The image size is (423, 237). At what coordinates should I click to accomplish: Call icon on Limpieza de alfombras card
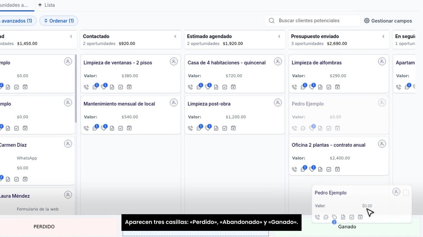pyautogui.click(x=294, y=87)
